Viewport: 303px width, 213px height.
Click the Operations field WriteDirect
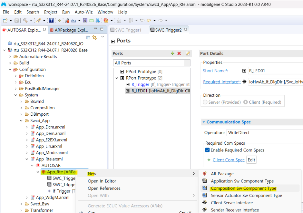coord(265,133)
